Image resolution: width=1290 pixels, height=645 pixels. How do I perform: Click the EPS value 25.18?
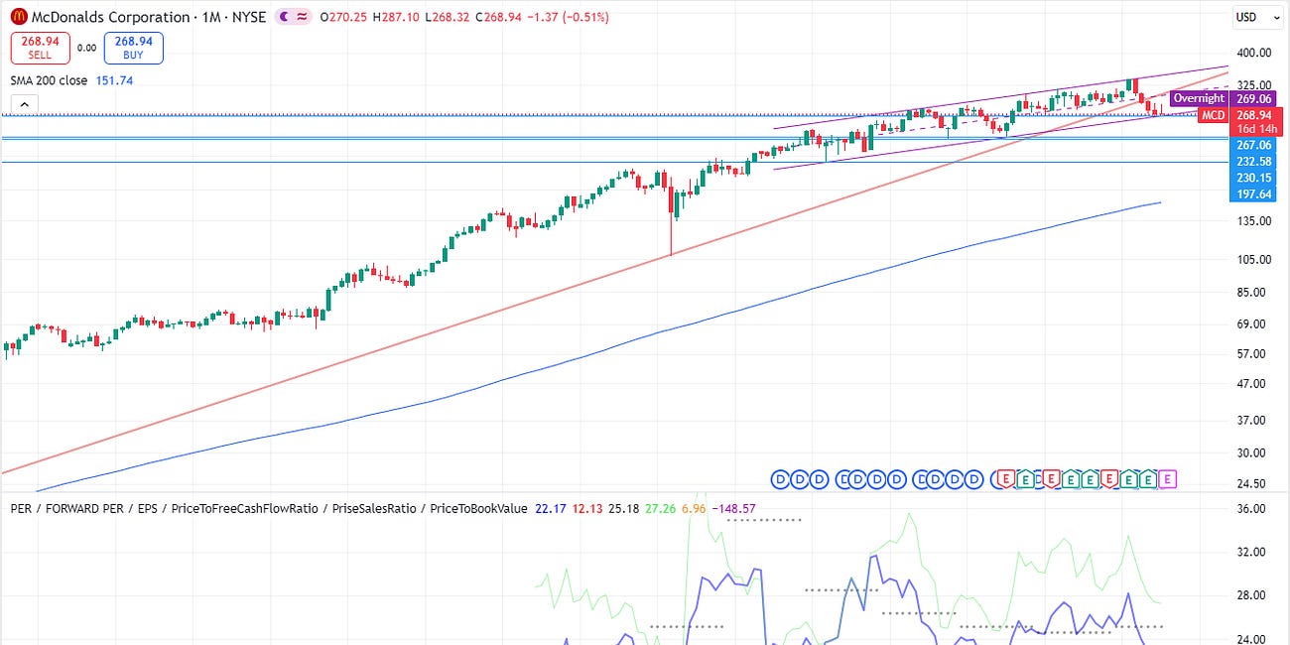pyautogui.click(x=622, y=509)
